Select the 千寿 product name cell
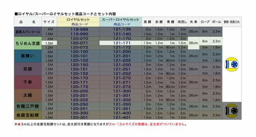 [x=27, y=82]
